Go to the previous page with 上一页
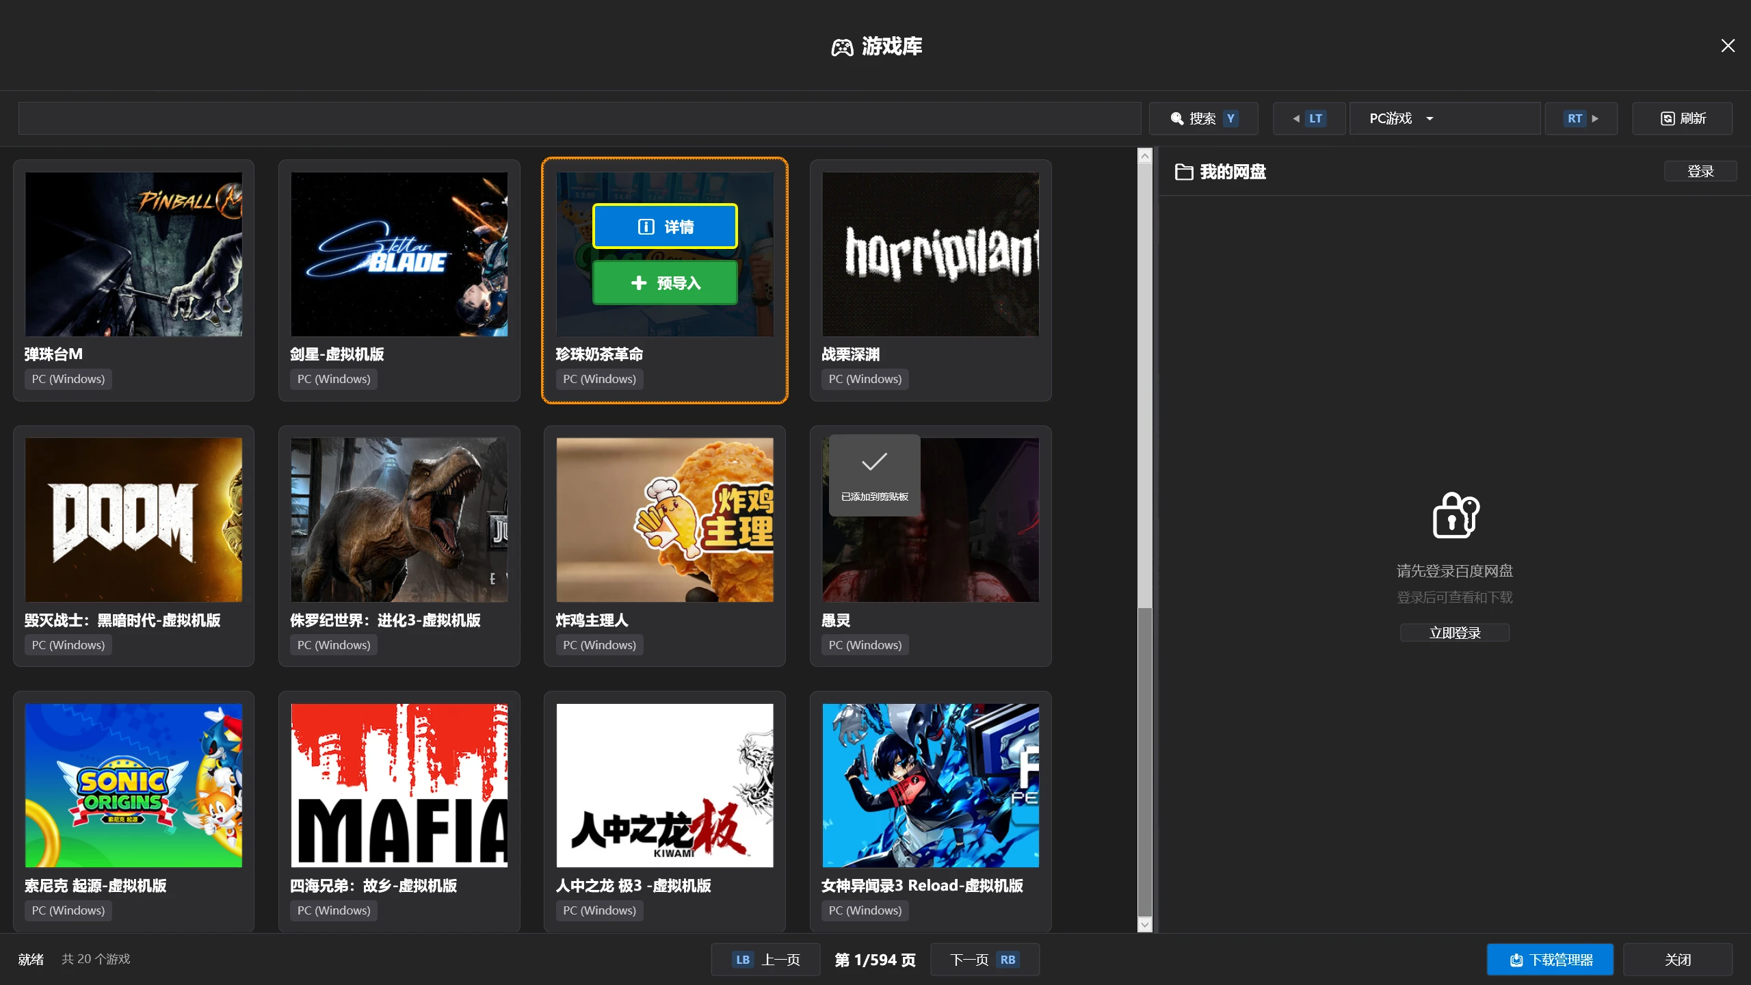 (x=765, y=959)
